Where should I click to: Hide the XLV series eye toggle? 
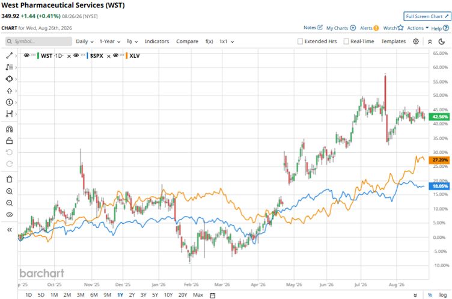click(115, 55)
